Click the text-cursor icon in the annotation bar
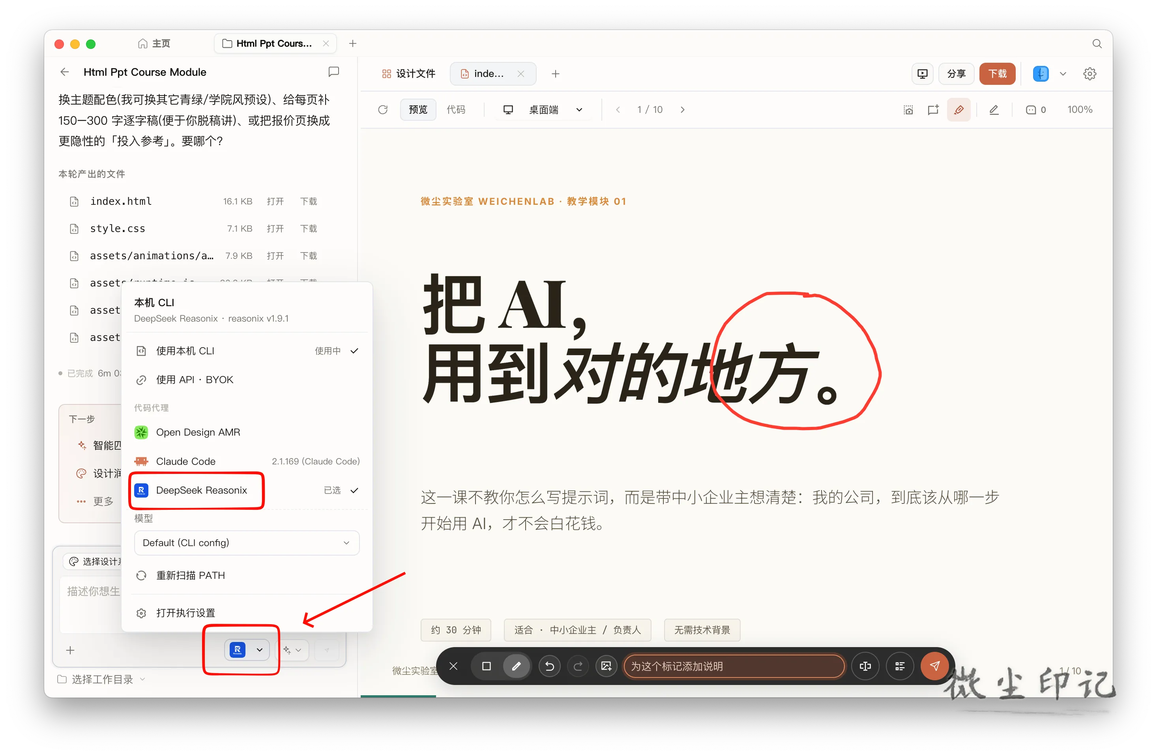1157x756 pixels. 865,666
